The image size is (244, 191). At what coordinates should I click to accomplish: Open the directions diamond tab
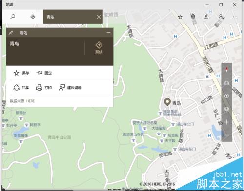click(33, 17)
